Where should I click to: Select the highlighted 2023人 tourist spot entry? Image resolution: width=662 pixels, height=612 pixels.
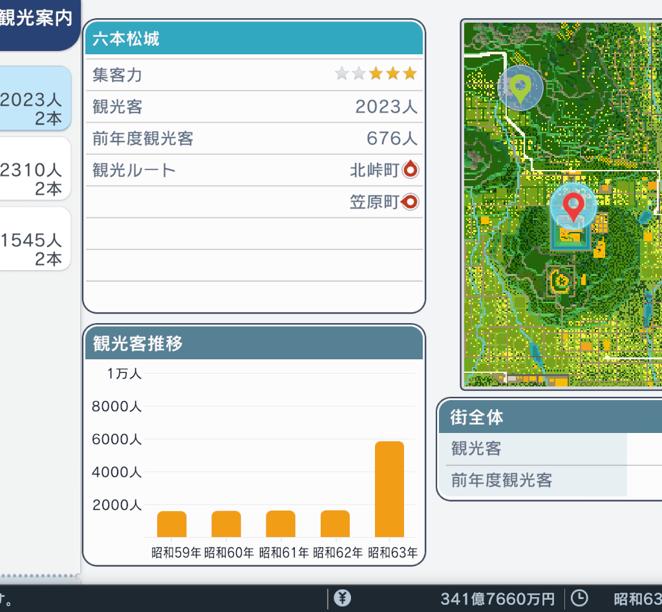pos(35,99)
